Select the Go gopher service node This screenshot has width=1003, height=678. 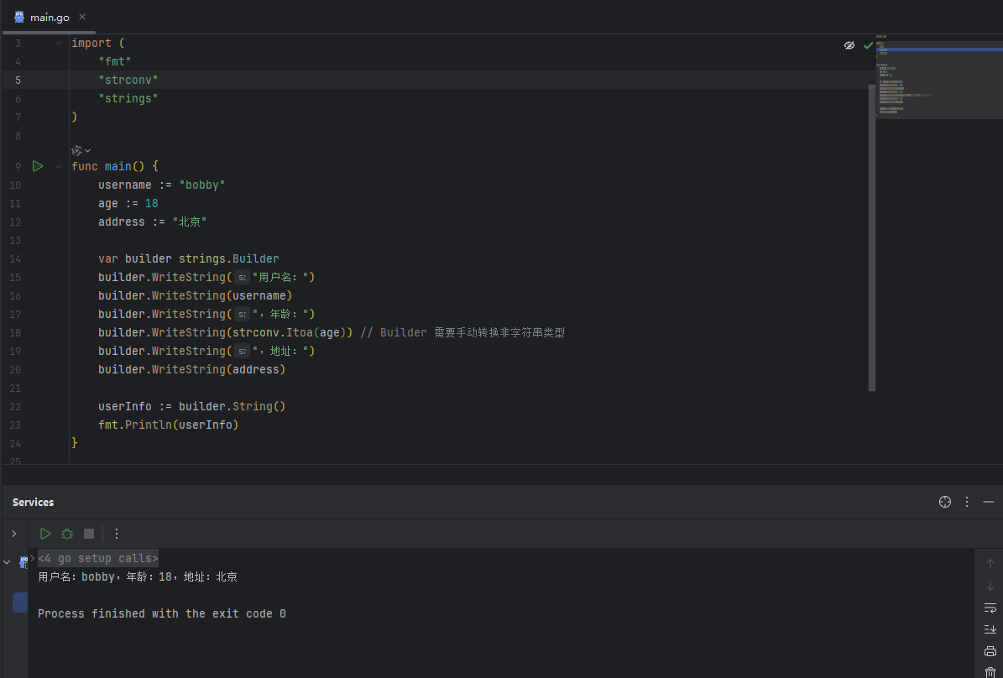point(24,562)
